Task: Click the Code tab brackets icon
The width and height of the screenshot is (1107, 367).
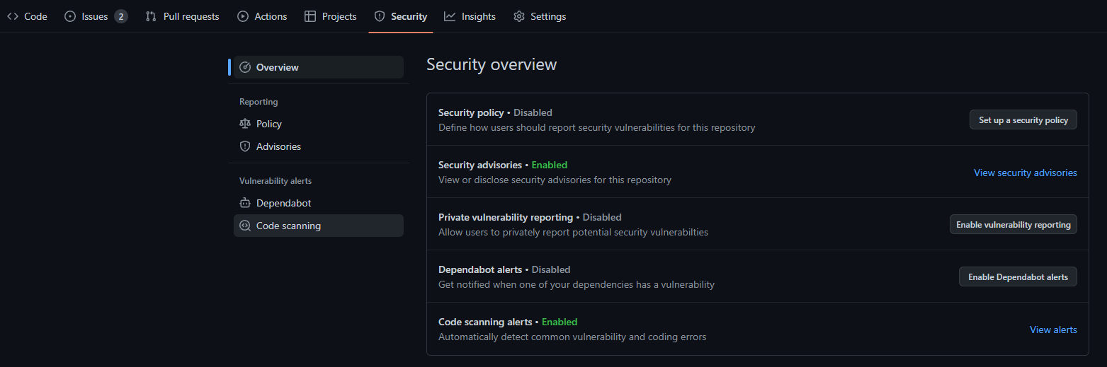Action: tap(13, 16)
